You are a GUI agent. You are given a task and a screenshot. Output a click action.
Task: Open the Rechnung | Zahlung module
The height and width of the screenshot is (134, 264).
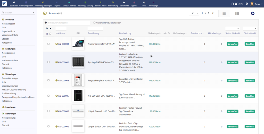point(85,4)
